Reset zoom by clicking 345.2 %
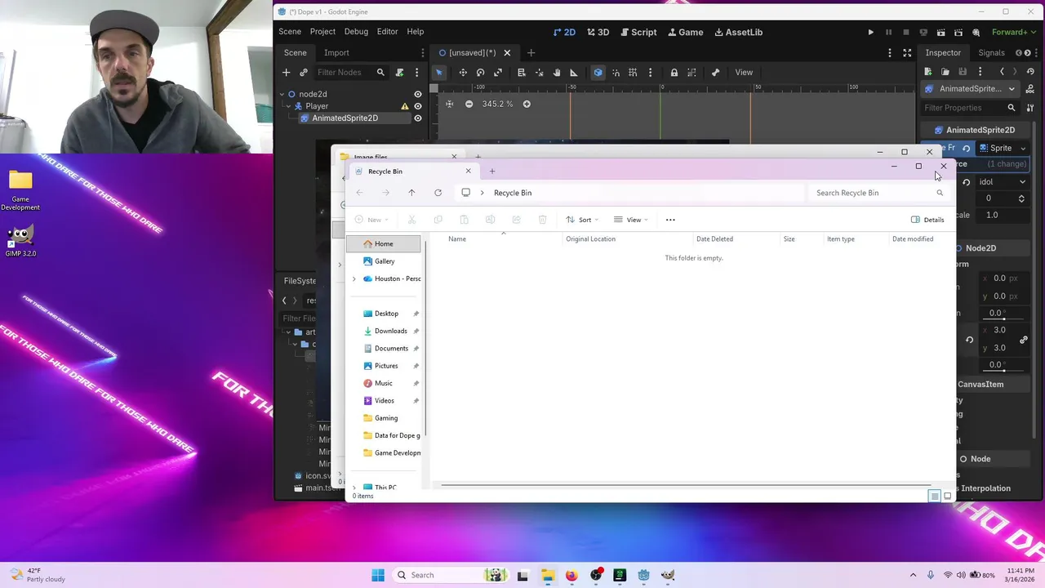 tap(497, 104)
